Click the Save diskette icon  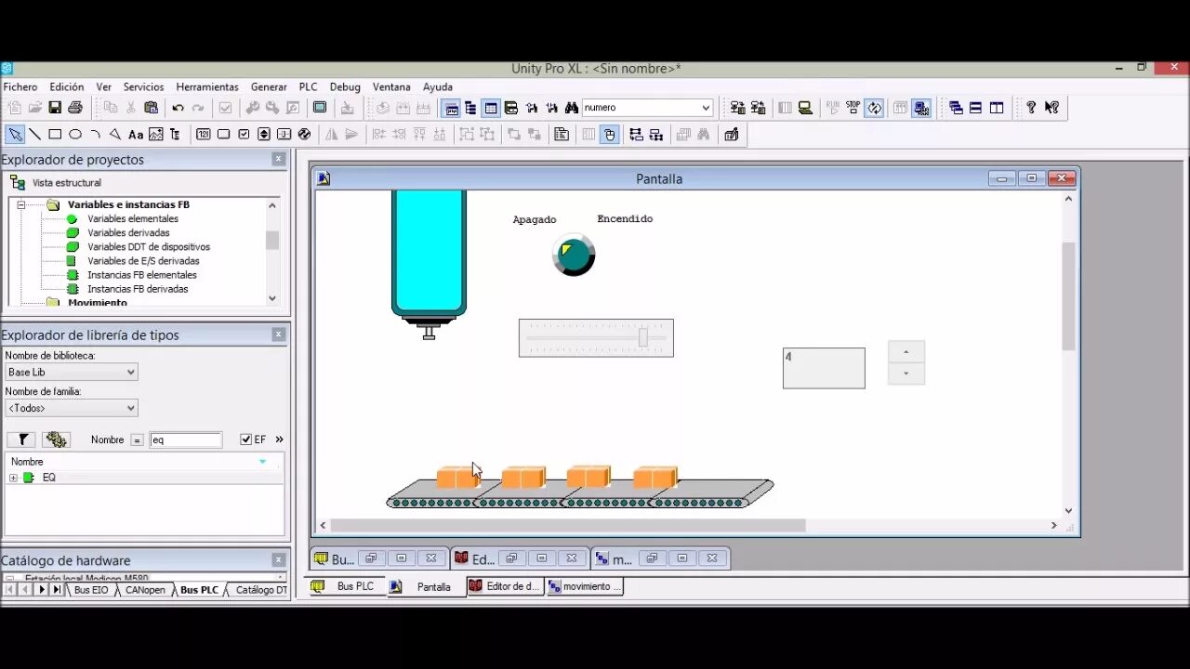(55, 108)
